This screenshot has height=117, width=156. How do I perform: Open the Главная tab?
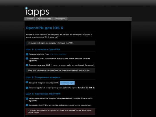pos(30,19)
